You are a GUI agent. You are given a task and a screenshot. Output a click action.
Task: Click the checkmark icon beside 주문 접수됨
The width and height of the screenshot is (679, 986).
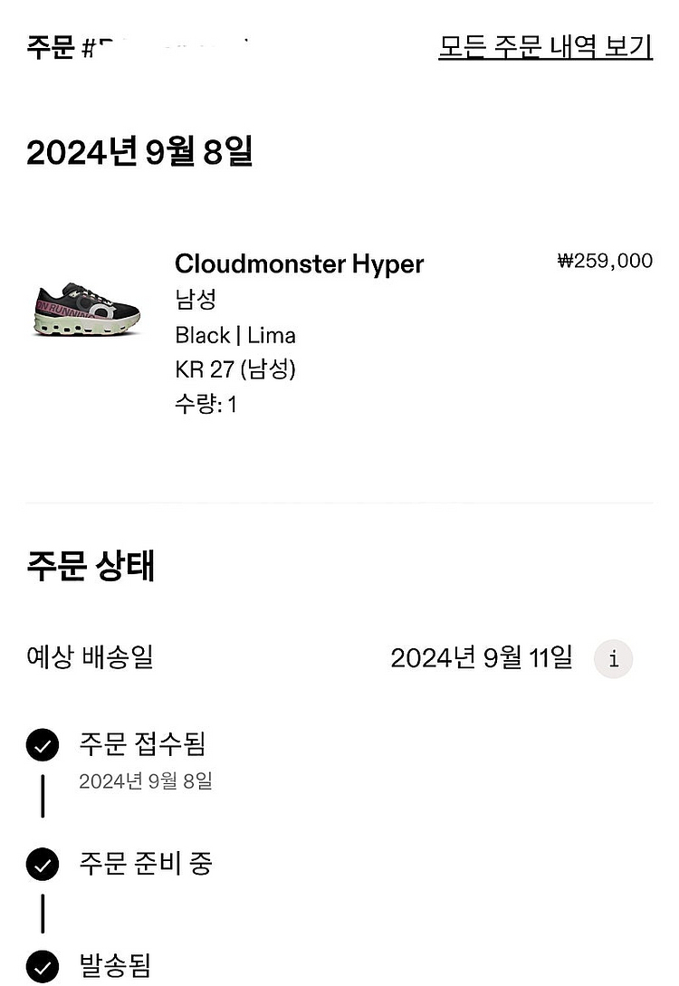[x=42, y=745]
